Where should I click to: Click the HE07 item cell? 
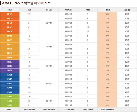[x=10, y=62]
